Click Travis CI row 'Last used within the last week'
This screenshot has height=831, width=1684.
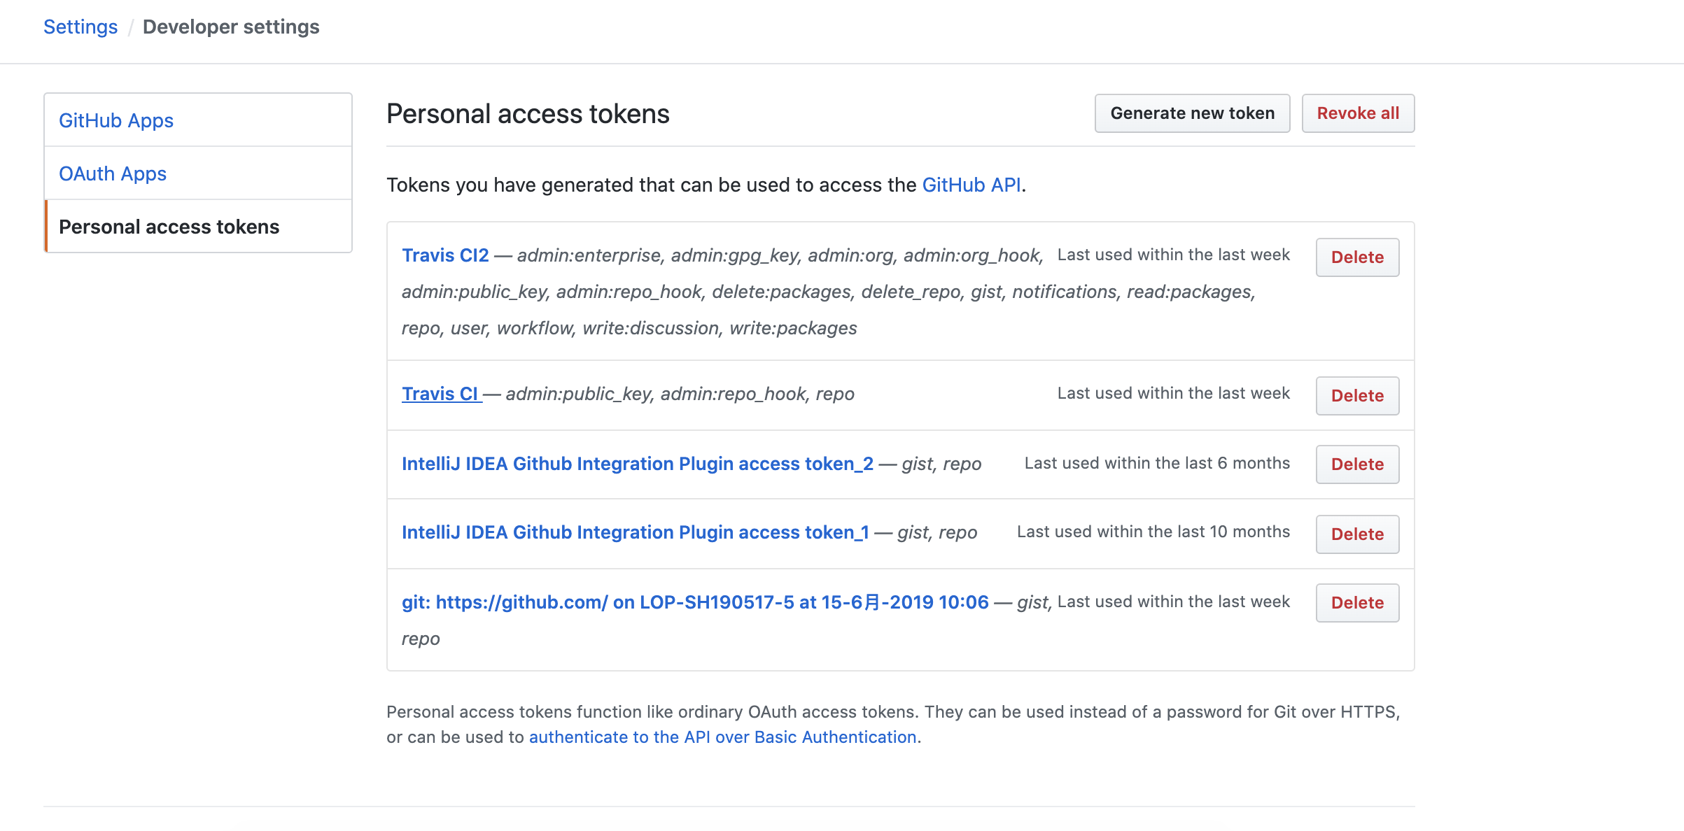point(1174,393)
